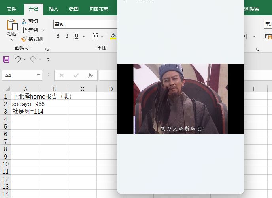Select the Format Painter (格式刷) tool

32,39
